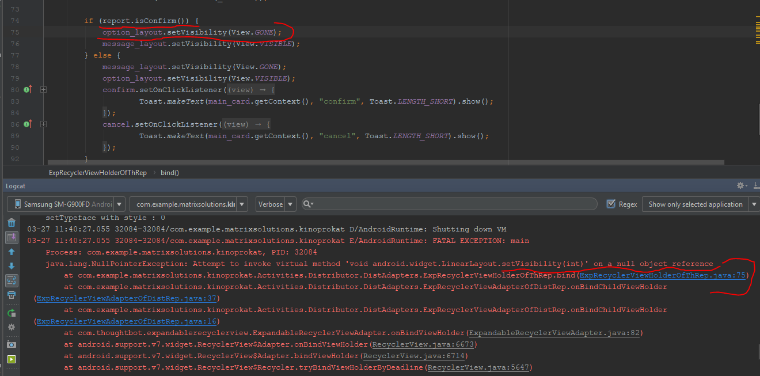Print the logcat output
This screenshot has height=376, width=760.
pos(11,295)
